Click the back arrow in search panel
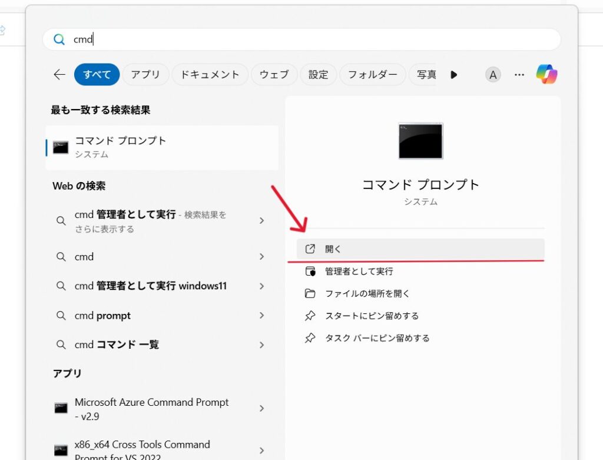This screenshot has height=460, width=603. pyautogui.click(x=59, y=74)
